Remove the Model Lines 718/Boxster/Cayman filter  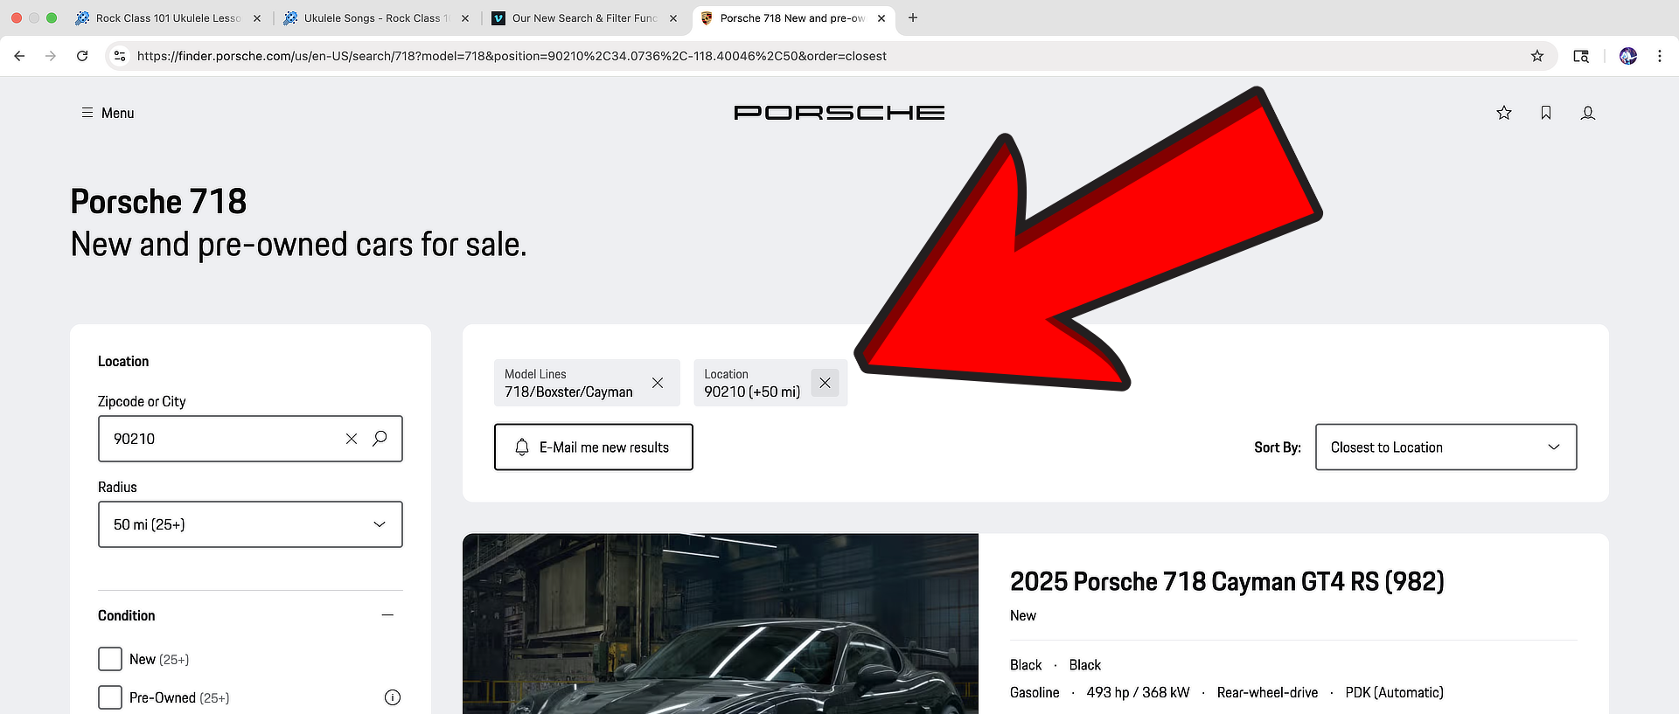tap(658, 383)
